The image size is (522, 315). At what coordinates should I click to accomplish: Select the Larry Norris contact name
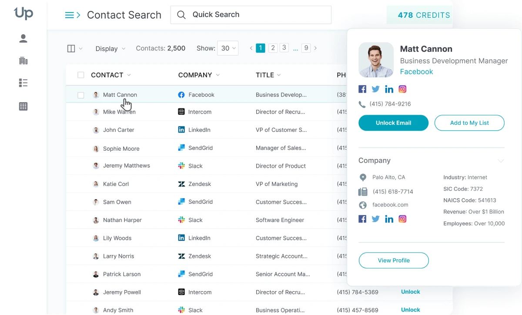[118, 256]
